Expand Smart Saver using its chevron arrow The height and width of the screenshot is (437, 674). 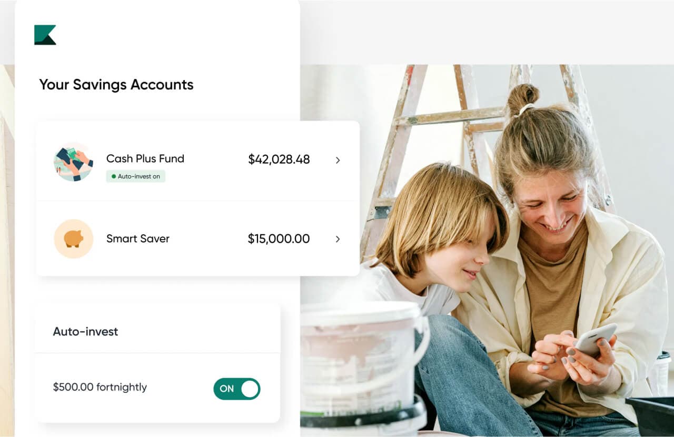click(338, 239)
